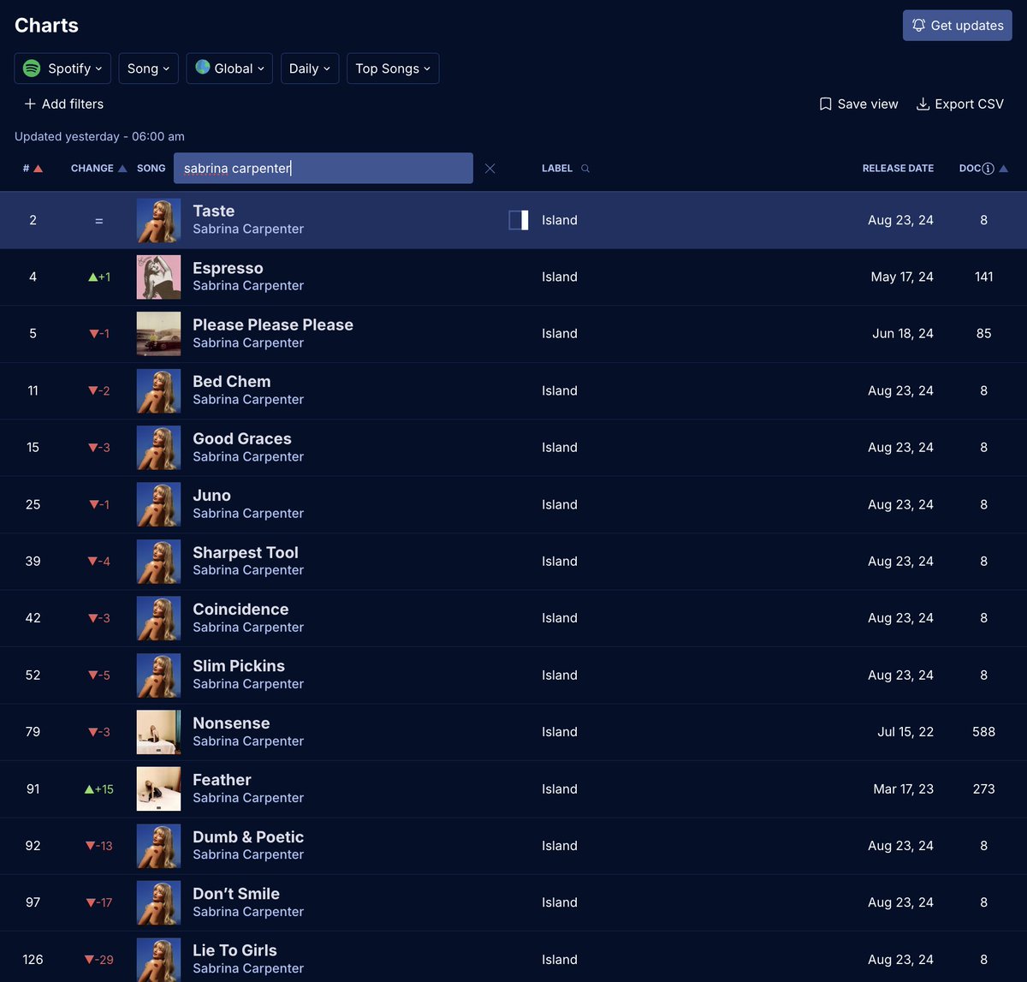Click the +15 change for Feather

coord(99,789)
